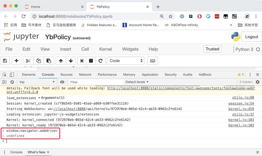Click notebook title YbPolicy to rename
Viewport: 262px width, 156px height.
click(58, 37)
